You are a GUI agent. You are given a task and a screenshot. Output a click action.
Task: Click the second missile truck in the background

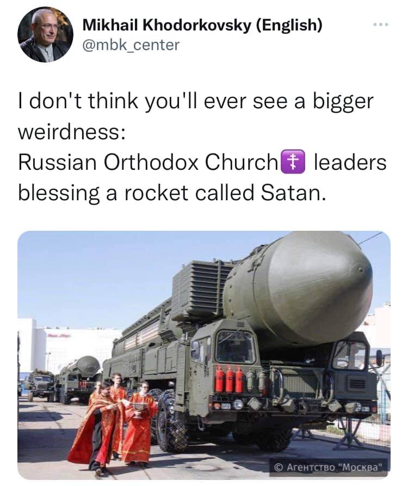click(x=80, y=379)
